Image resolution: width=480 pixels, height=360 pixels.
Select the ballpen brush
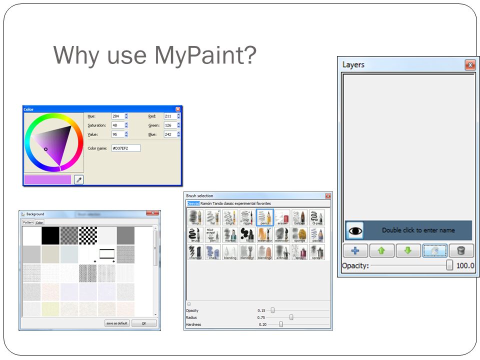tap(299, 217)
